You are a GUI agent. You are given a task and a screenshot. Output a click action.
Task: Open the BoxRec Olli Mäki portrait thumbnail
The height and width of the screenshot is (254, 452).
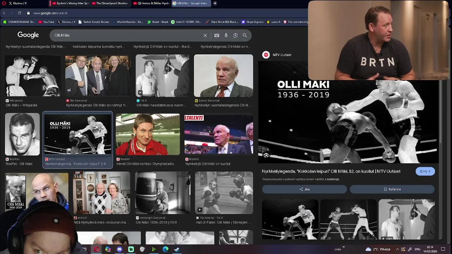click(22, 134)
